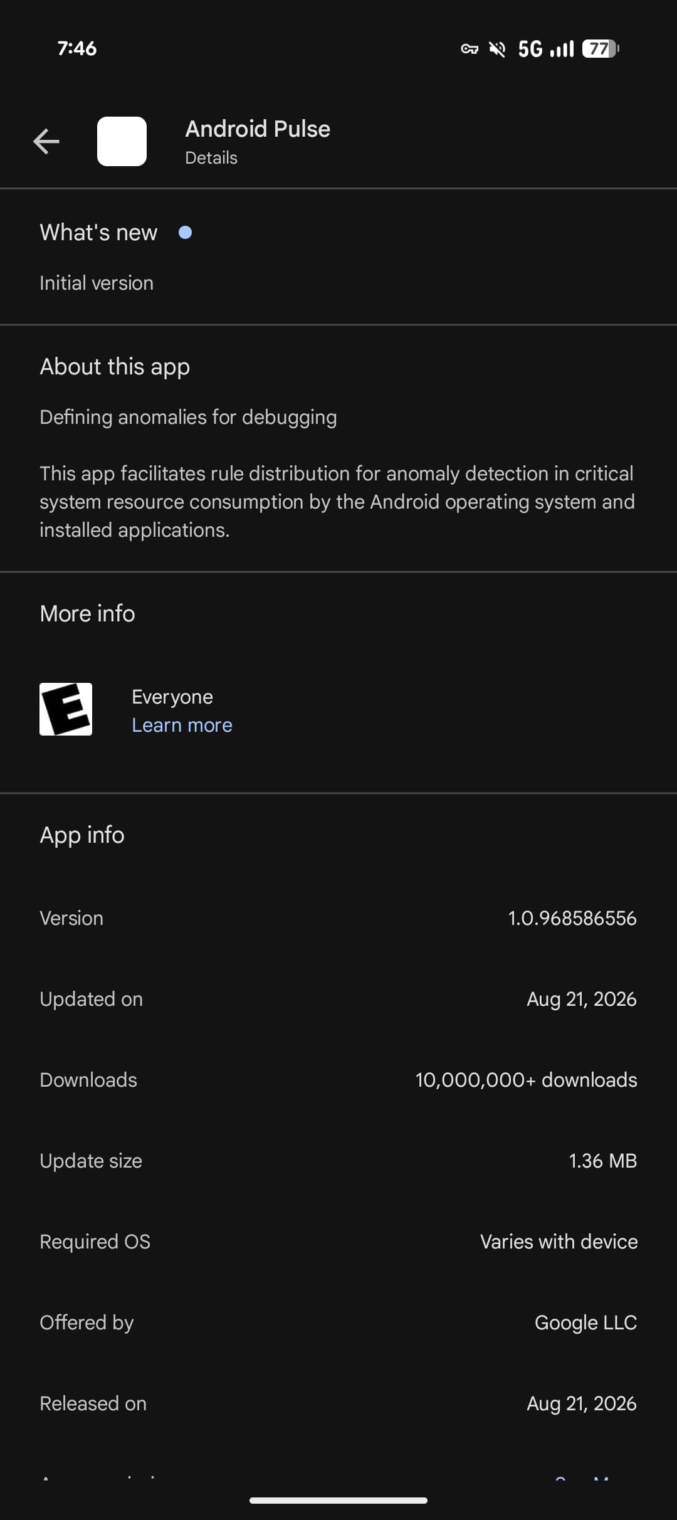Tap the Required OS row
This screenshot has width=677, height=1520.
pos(338,1242)
